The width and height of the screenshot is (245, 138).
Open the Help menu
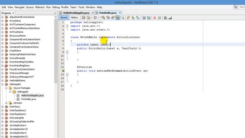(100, 7)
